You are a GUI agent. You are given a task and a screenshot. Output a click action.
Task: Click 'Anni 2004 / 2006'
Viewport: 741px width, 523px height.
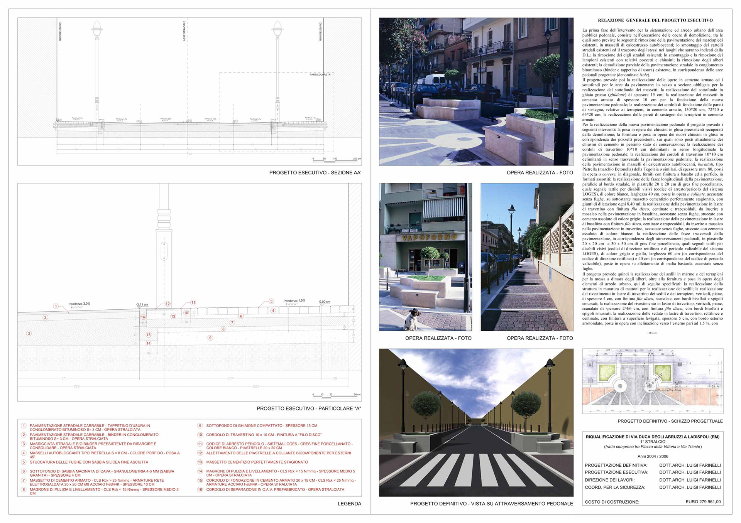653,456
